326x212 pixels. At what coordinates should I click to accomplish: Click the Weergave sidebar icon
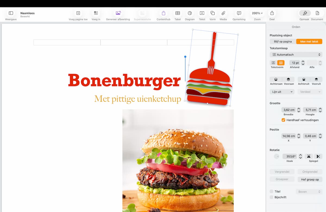[x=11, y=13]
